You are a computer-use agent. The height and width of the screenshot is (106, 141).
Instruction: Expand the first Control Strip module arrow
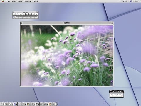8,104
